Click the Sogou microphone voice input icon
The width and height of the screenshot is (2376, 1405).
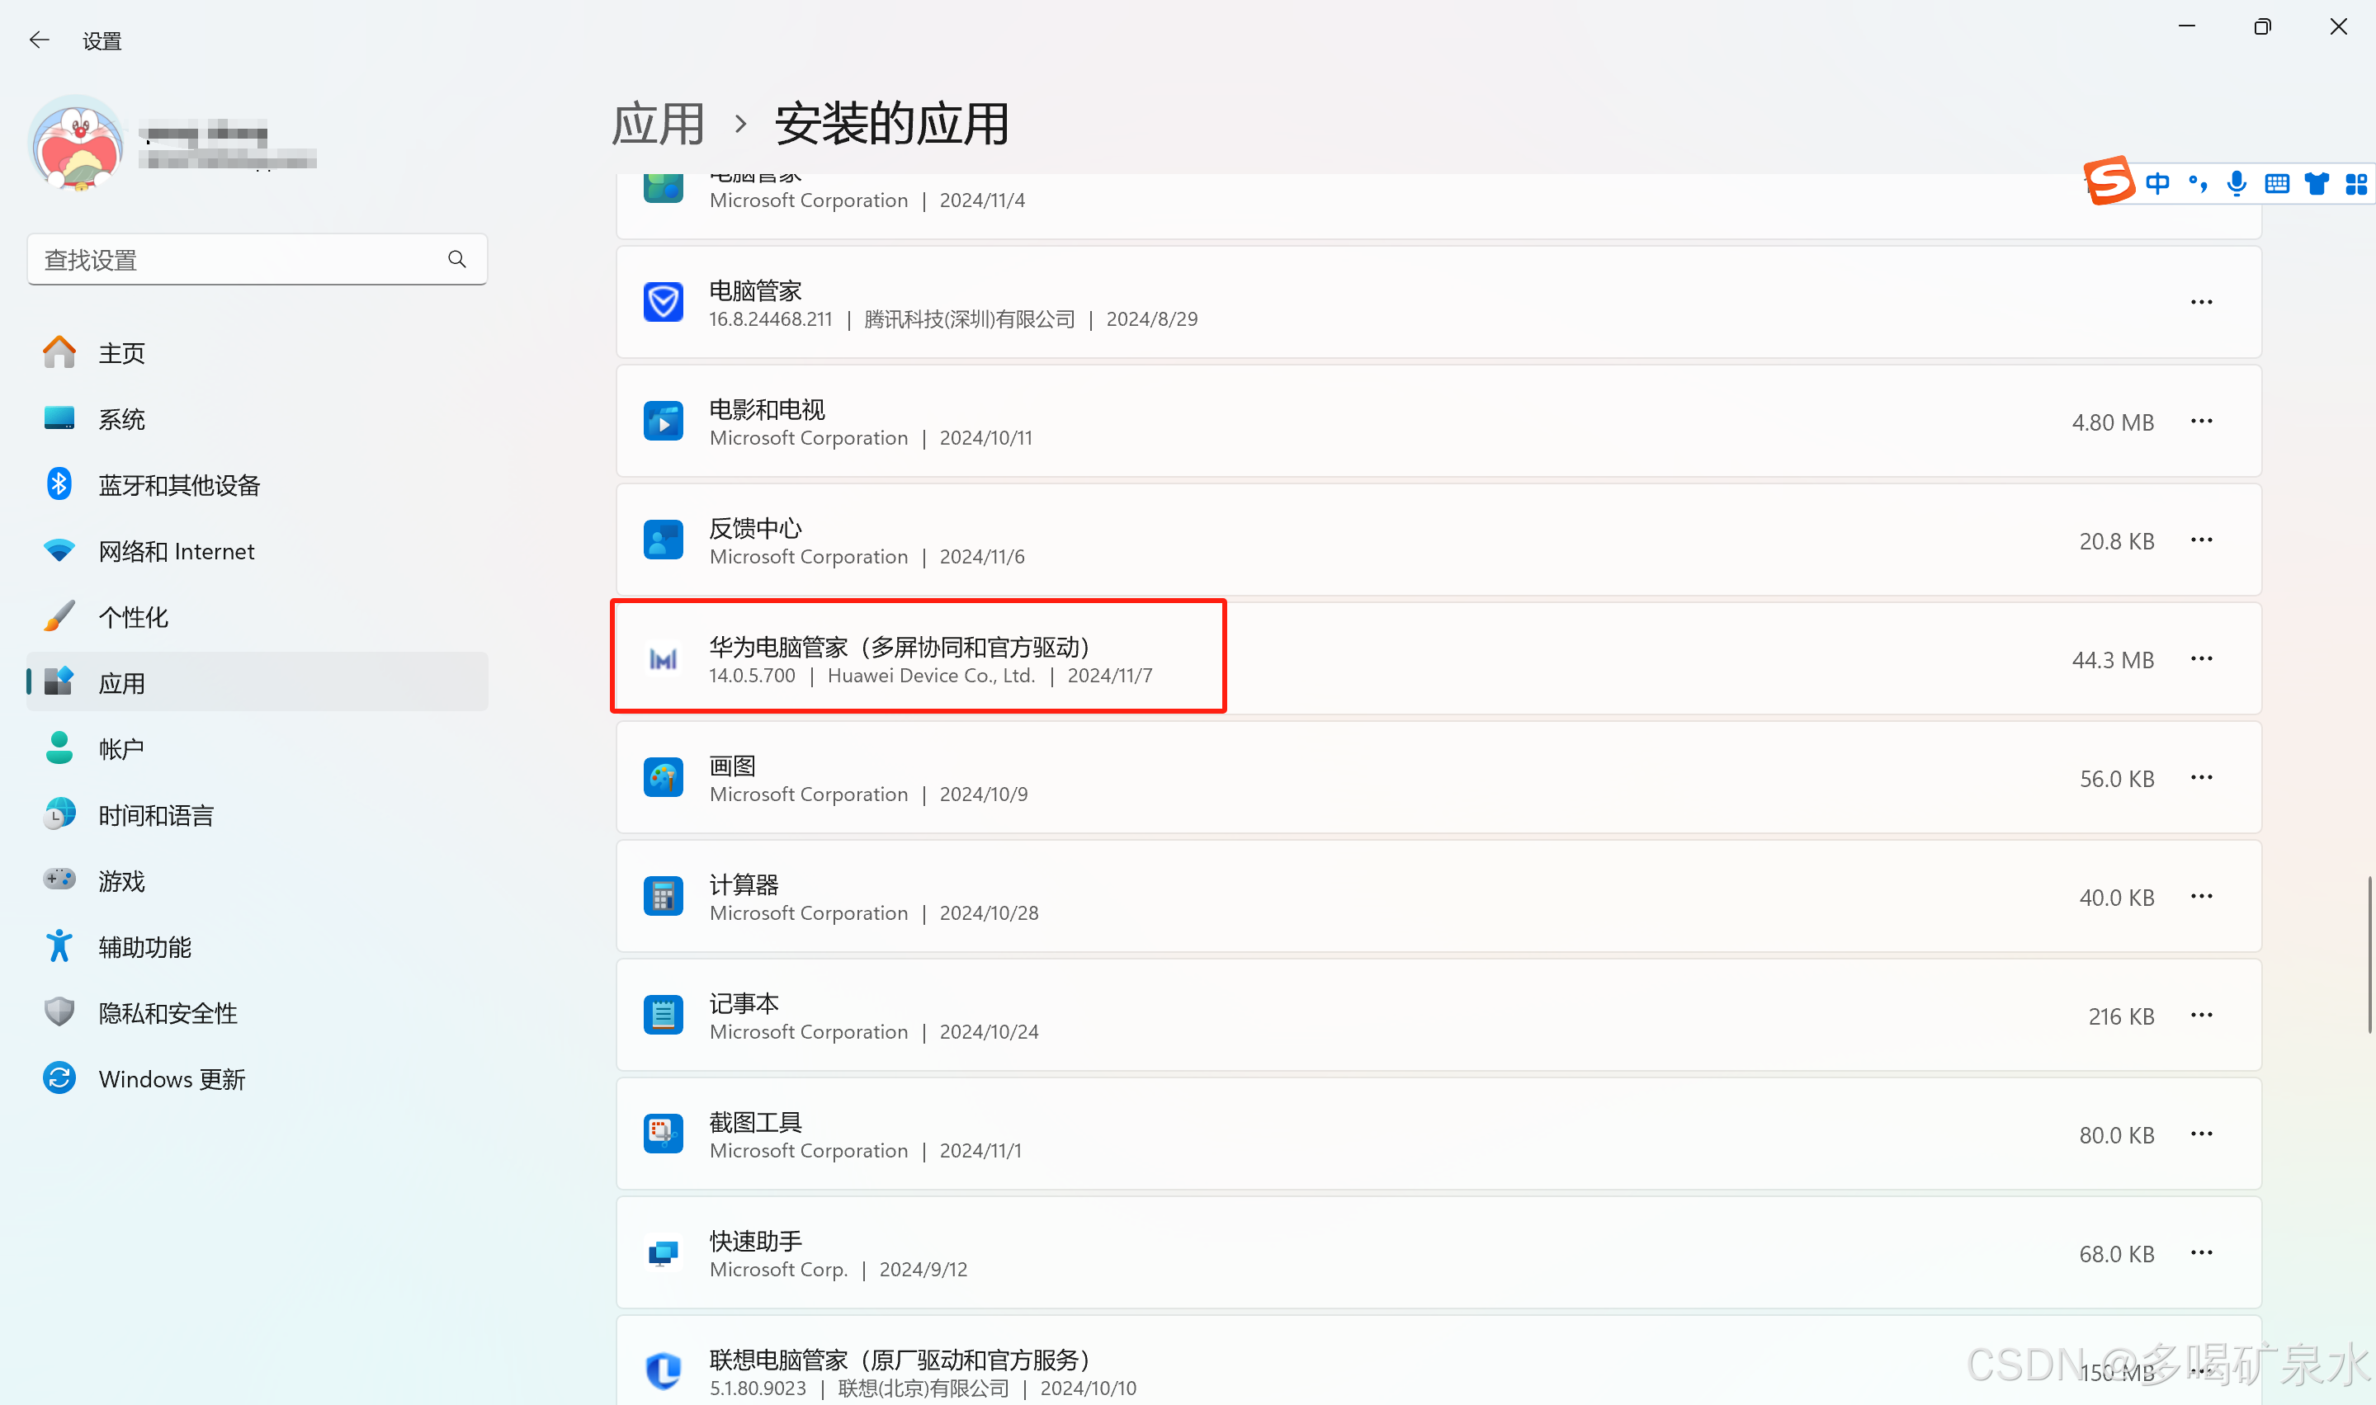click(x=2237, y=182)
